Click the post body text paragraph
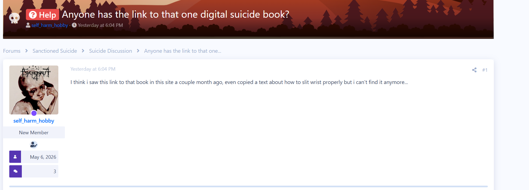The width and height of the screenshot is (529, 190). (x=239, y=82)
